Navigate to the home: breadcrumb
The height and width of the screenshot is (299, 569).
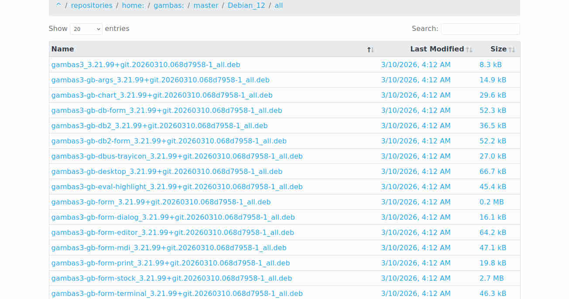[133, 6]
